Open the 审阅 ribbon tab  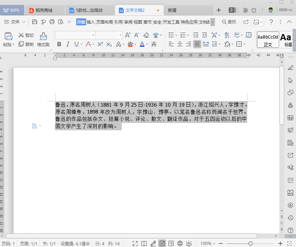[x=128, y=22]
